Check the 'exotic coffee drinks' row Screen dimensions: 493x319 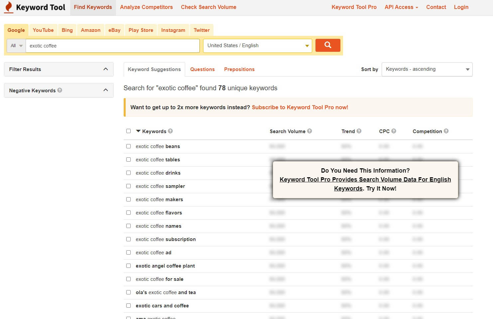pos(128,173)
